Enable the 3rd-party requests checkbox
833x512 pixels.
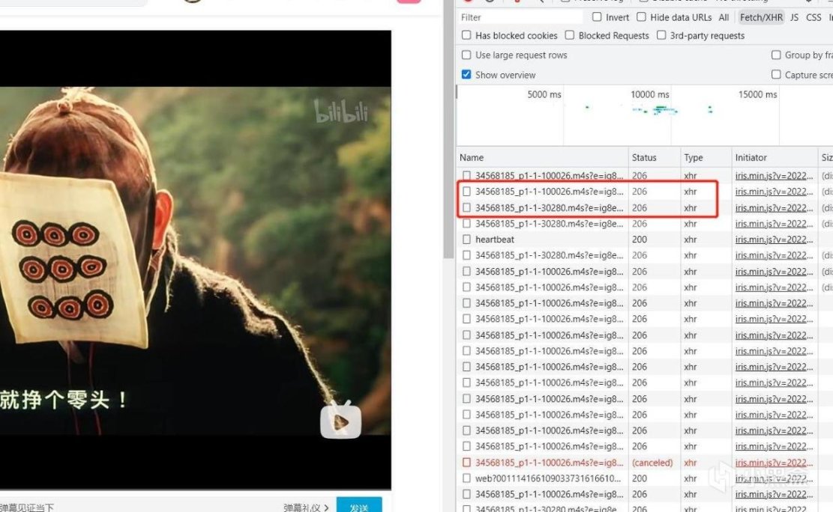tap(661, 35)
